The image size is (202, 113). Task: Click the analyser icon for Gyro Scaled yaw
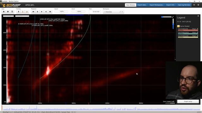[x=197, y=36]
